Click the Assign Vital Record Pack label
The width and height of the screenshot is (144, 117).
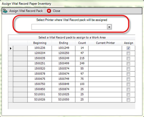coord(26,11)
